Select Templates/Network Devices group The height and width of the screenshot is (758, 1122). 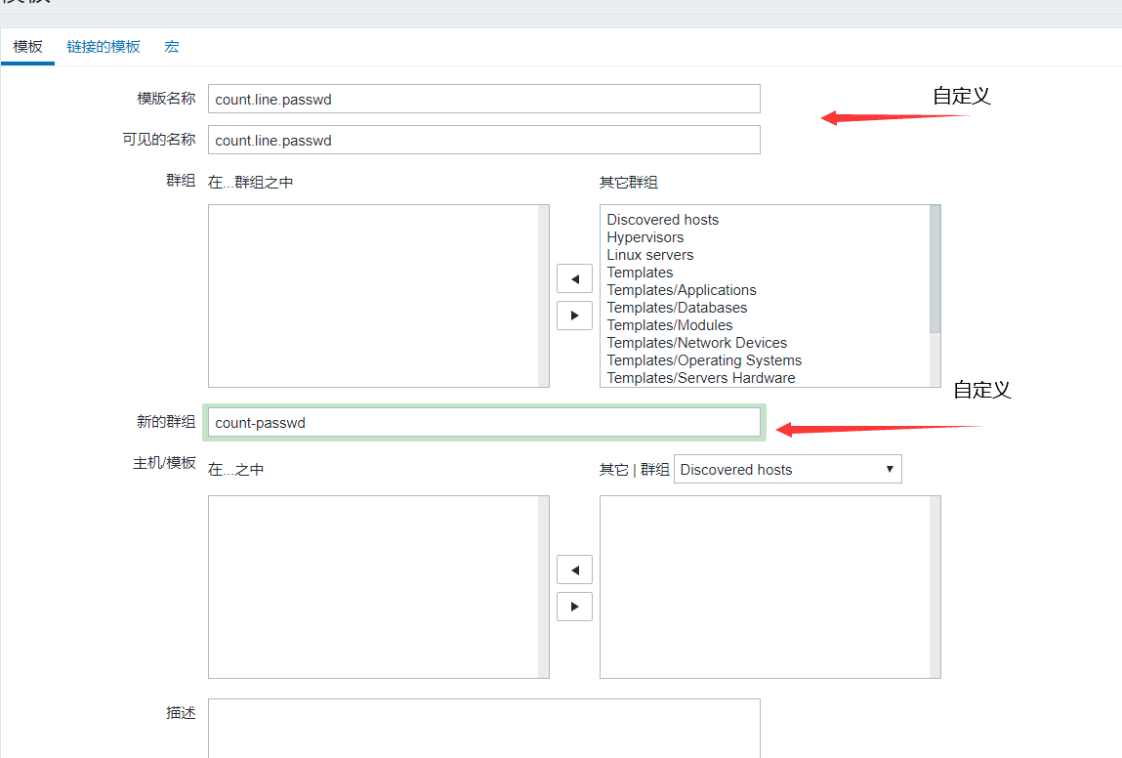point(697,343)
